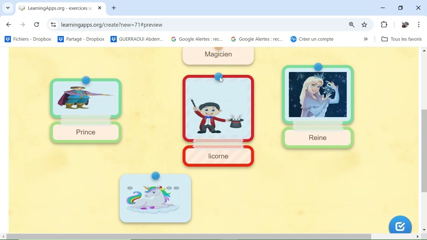
Task: Click the horizontal scrollbar right arrow
Action: (417, 237)
